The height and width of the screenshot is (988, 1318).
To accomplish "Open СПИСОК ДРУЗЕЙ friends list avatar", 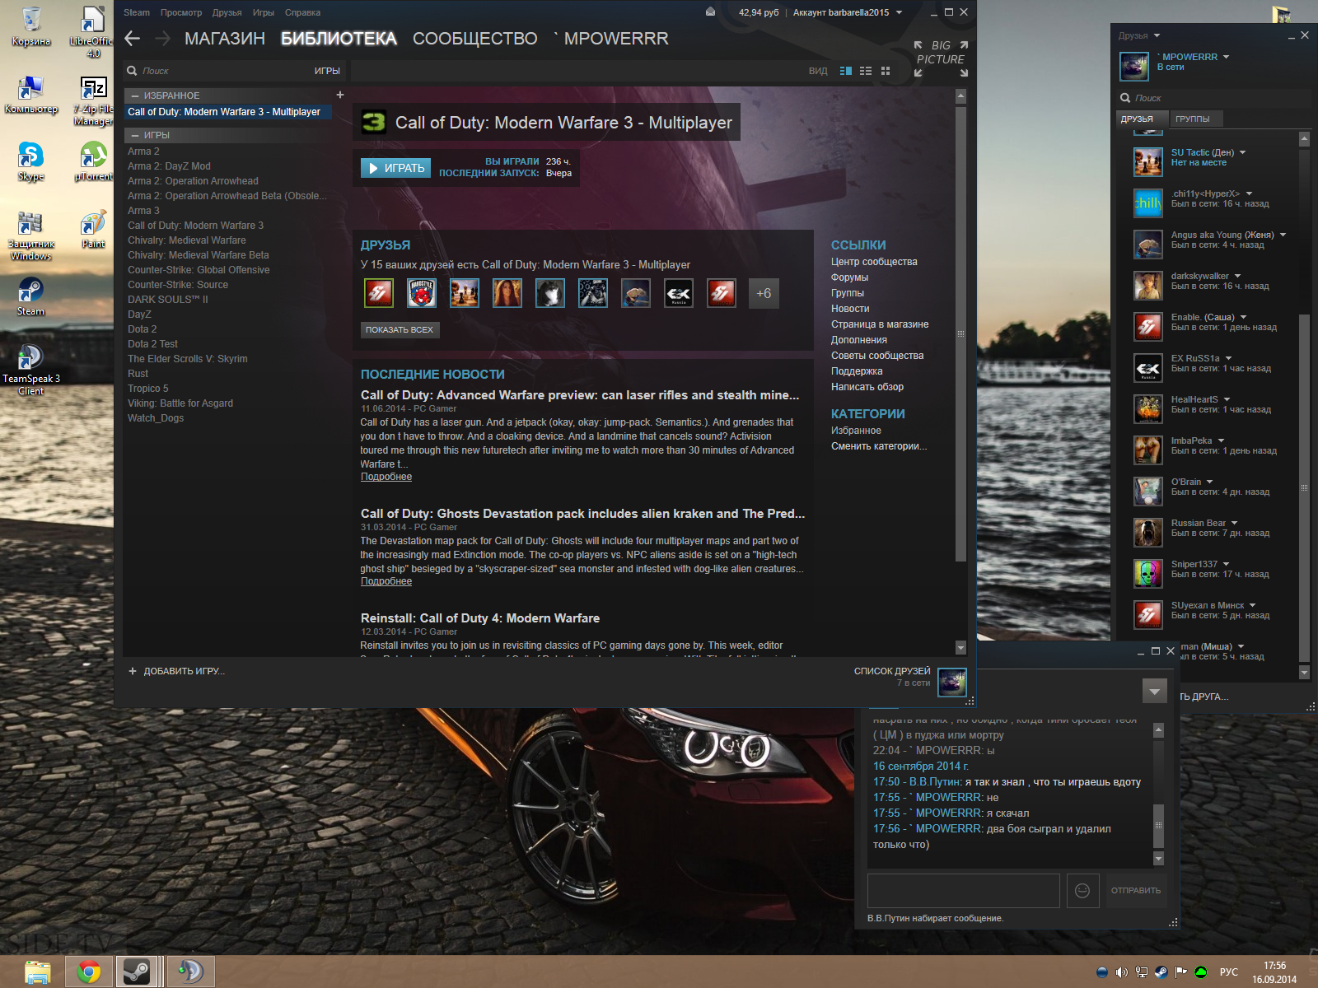I will pyautogui.click(x=952, y=682).
